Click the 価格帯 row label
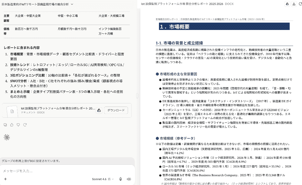The height and width of the screenshot is (185, 302). 6,31
